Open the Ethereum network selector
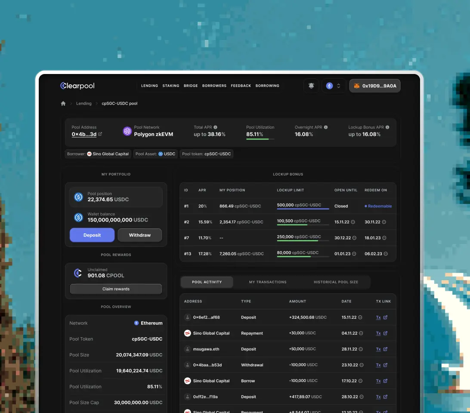 click(x=334, y=86)
